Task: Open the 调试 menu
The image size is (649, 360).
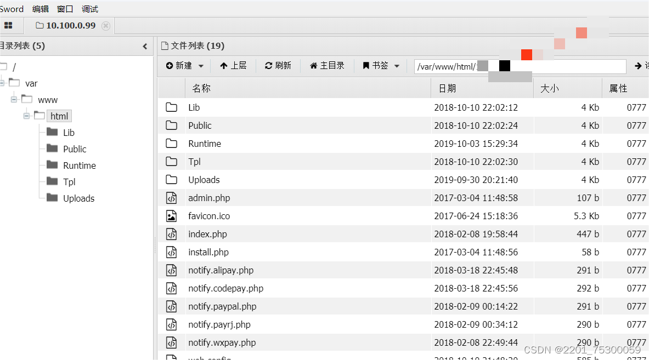Action: (90, 9)
